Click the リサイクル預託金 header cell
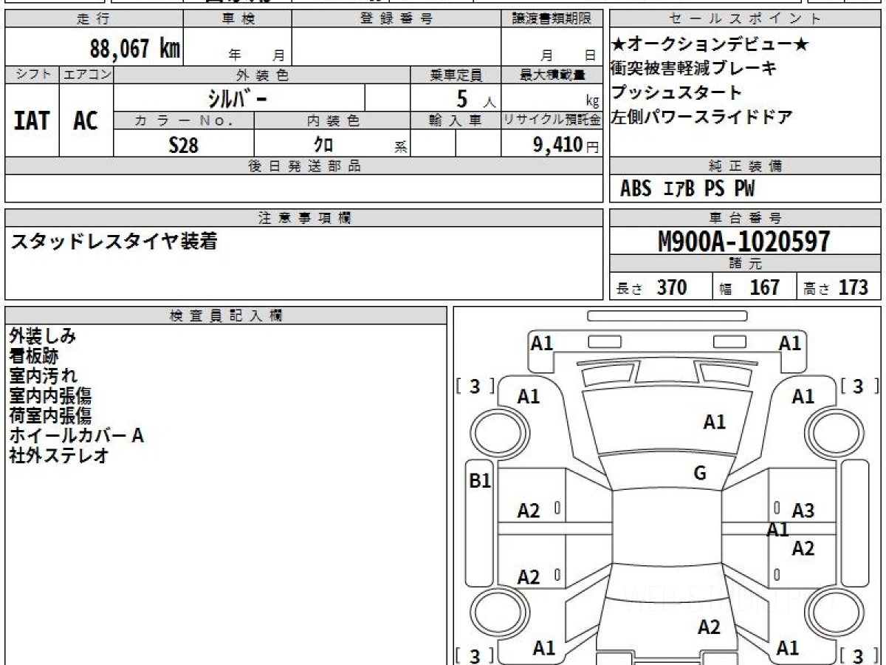The width and height of the screenshot is (886, 665). pyautogui.click(x=552, y=120)
